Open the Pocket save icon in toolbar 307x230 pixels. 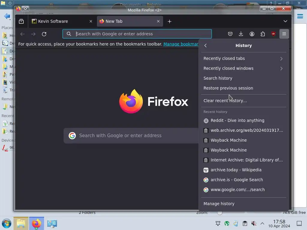pos(230,34)
